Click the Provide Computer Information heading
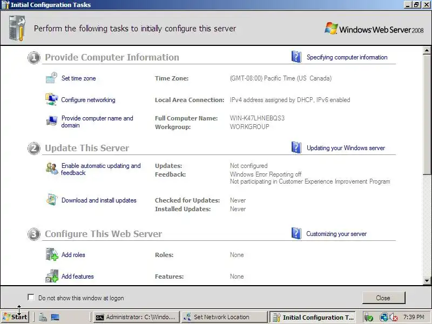Image resolution: width=432 pixels, height=324 pixels. tap(112, 57)
